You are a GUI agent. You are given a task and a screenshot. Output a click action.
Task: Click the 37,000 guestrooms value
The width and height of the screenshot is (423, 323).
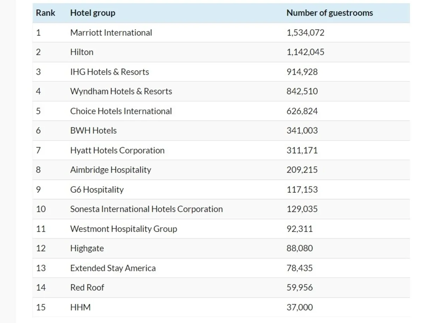point(299,307)
